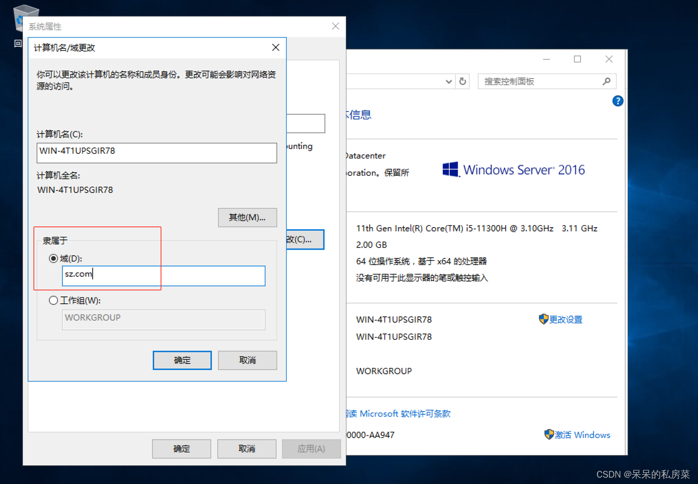Screen dimensions: 698x484
Task: Close the control panel system window
Action: (x=609, y=59)
